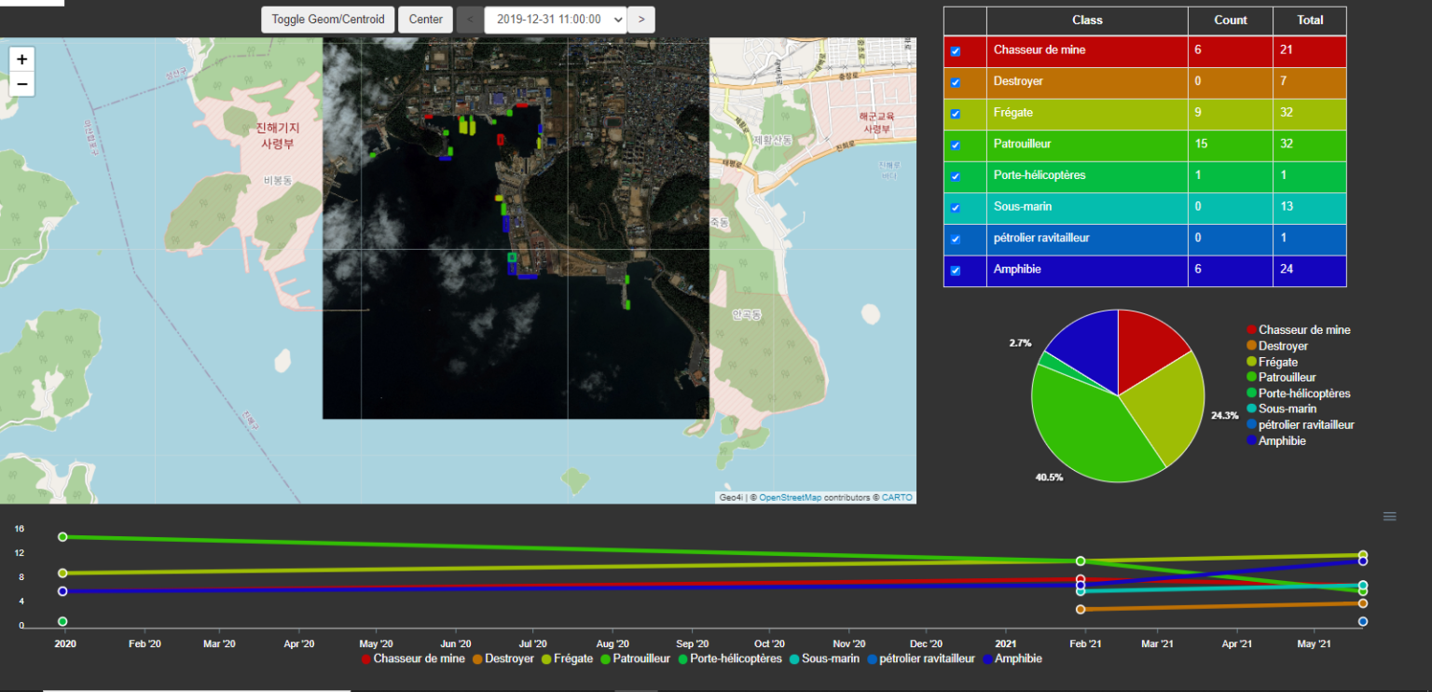Image resolution: width=1432 pixels, height=692 pixels.
Task: Click the Toggle Geom/Centroid button
Action: point(327,20)
